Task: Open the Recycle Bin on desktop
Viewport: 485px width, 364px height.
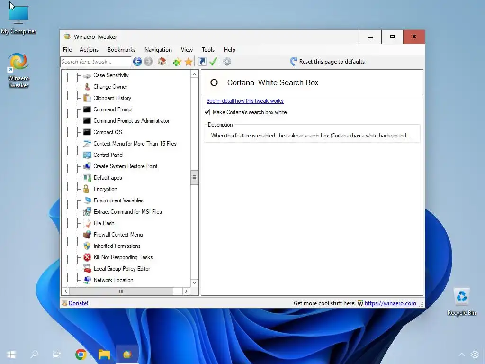Action: click(461, 302)
